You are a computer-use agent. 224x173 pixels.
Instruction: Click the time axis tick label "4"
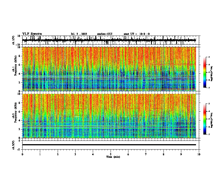[93, 154]
